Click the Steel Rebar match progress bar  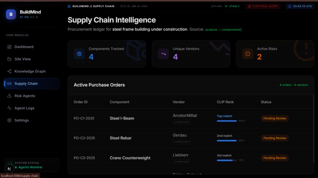point(227,141)
